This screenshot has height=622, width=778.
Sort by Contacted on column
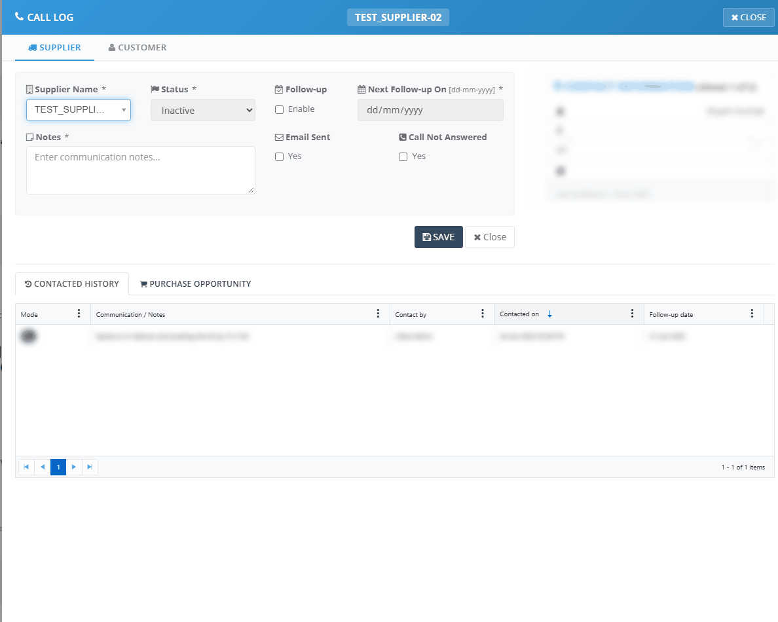[x=519, y=314]
